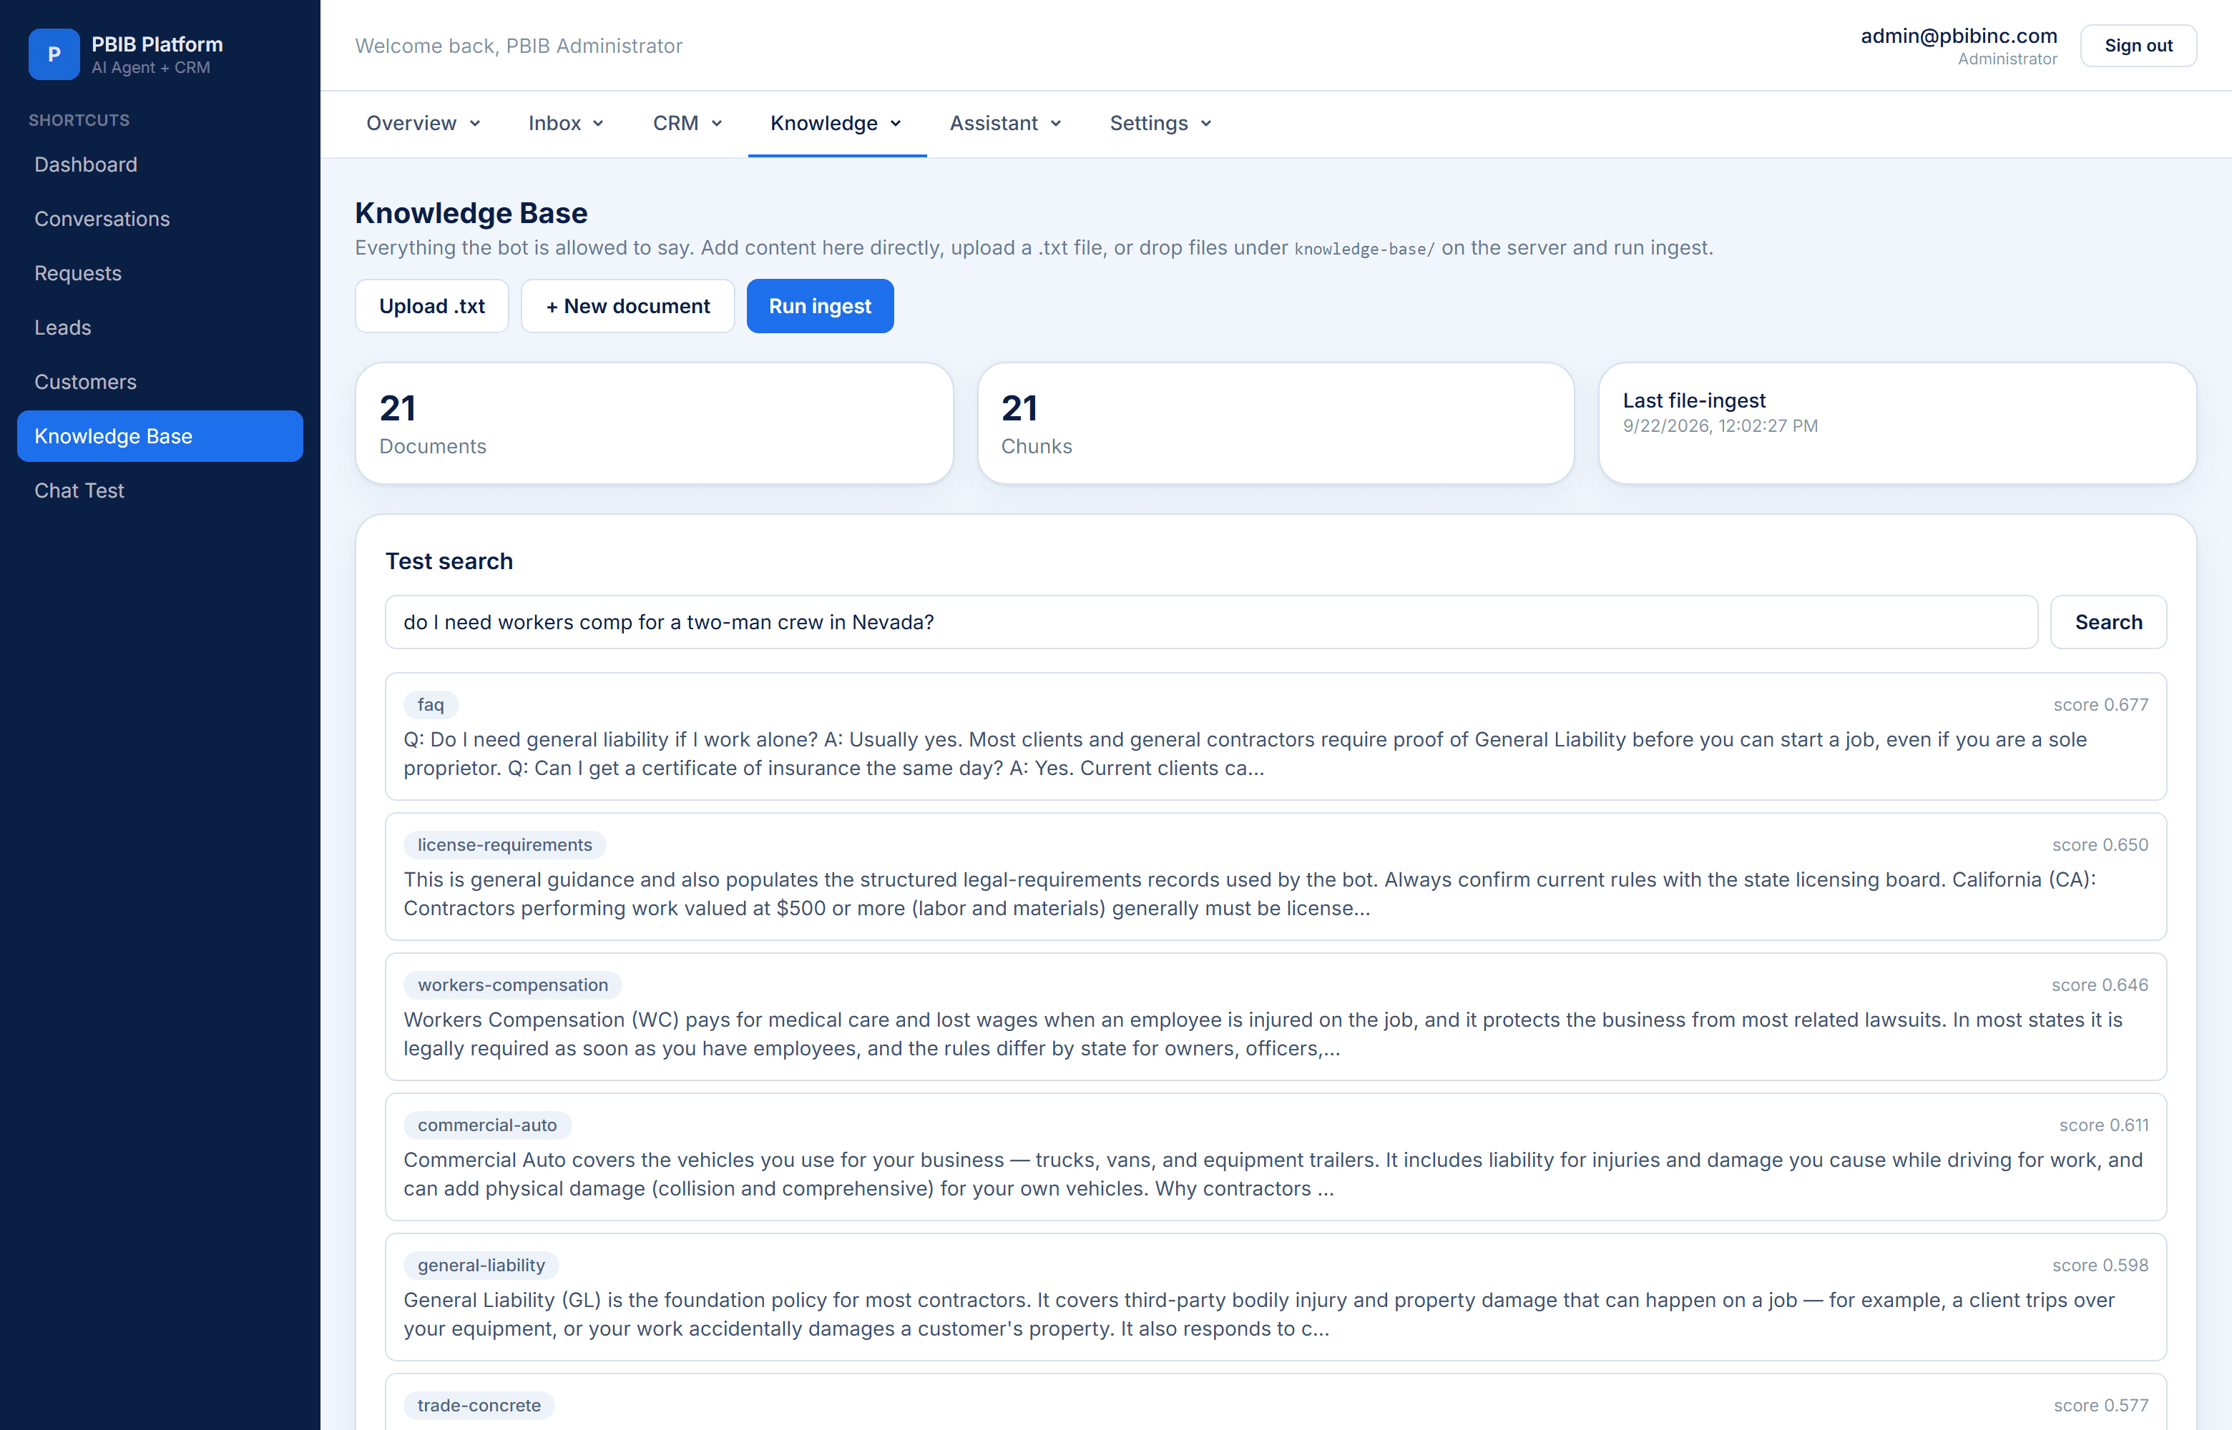This screenshot has width=2232, height=1430.
Task: Click the license-requirements result tag
Action: click(x=504, y=845)
